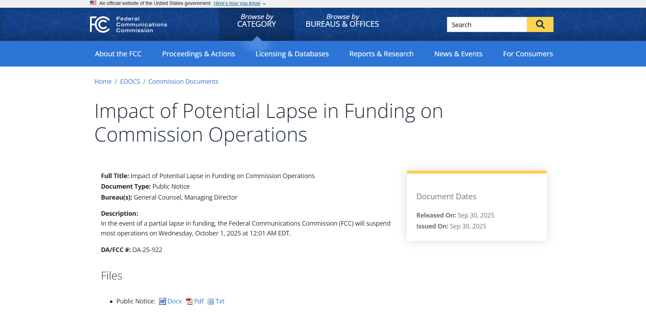Click the FCC logo in the header

pyautogui.click(x=100, y=24)
